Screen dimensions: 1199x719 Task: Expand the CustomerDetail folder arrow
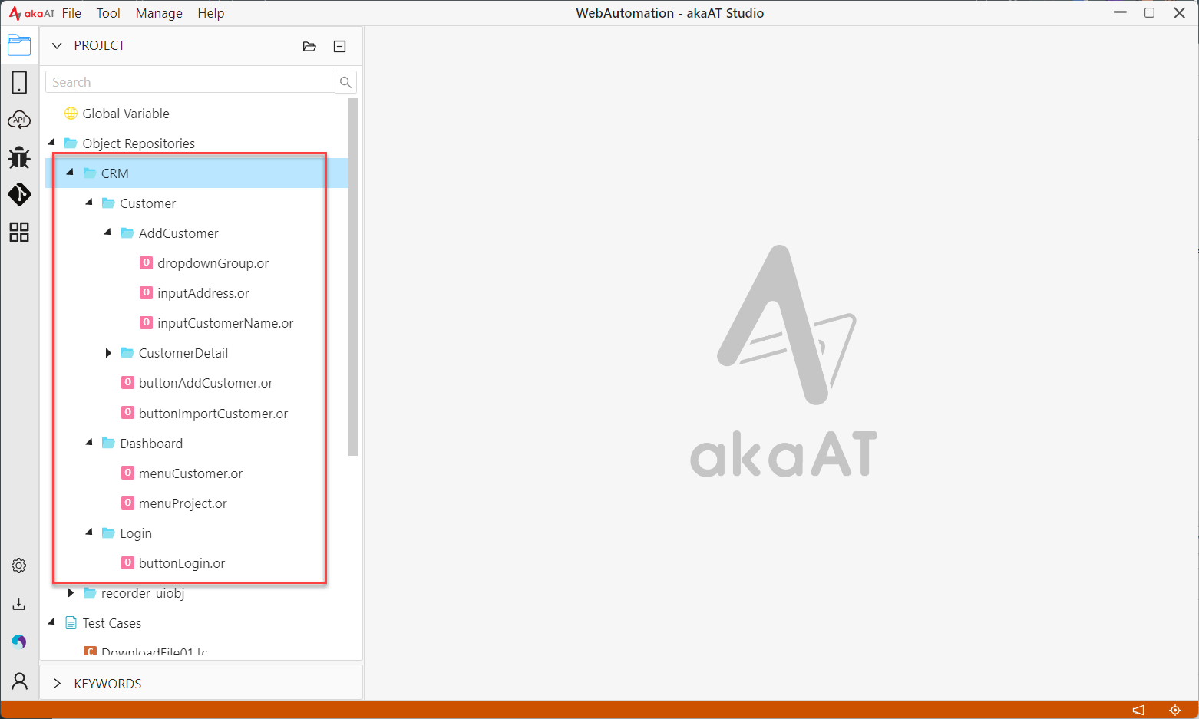pyautogui.click(x=108, y=353)
